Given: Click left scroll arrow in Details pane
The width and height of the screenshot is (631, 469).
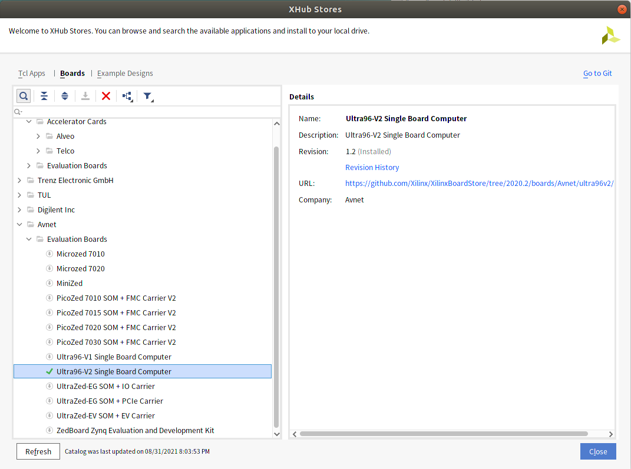Looking at the screenshot, I should tap(295, 434).
